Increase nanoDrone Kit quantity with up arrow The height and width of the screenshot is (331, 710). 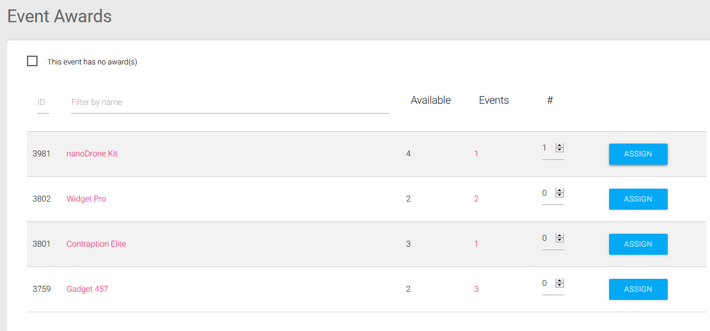coord(560,145)
